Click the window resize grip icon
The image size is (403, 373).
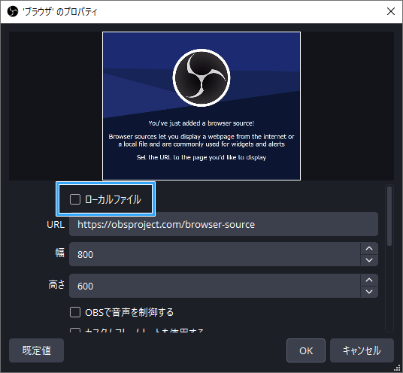397,368
